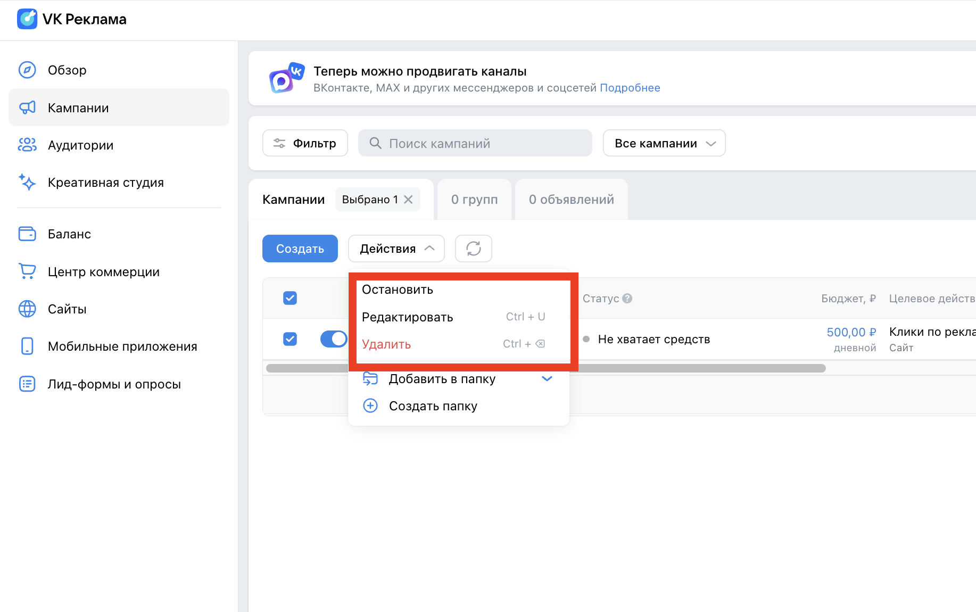Click the Клики по рекламе cell
The width and height of the screenshot is (976, 612).
[x=932, y=332]
